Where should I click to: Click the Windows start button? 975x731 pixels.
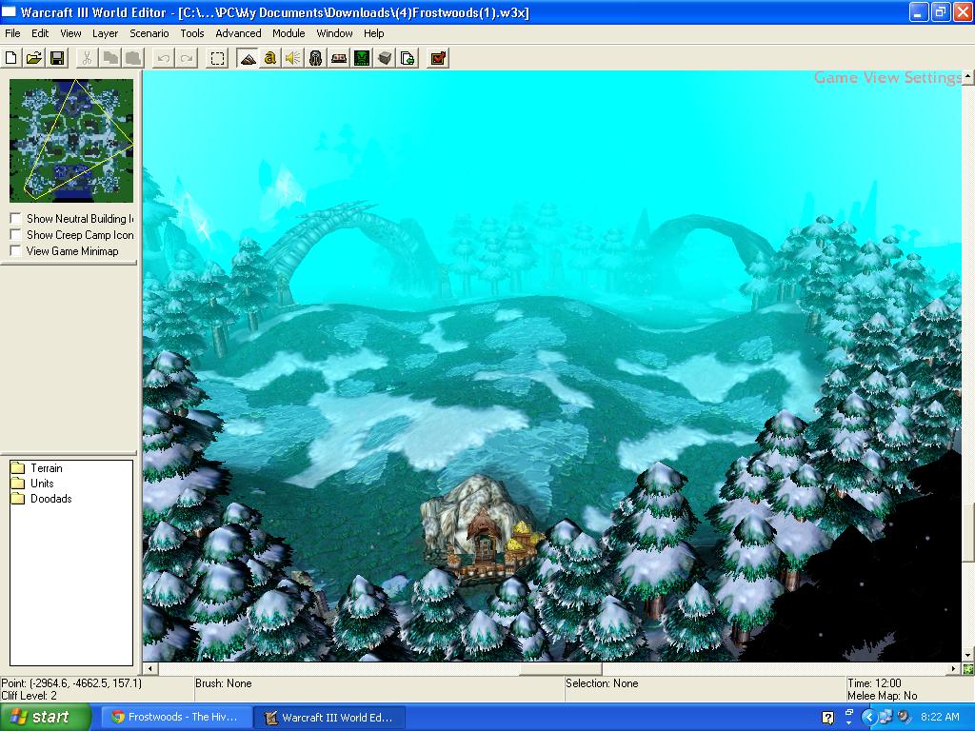coord(45,718)
